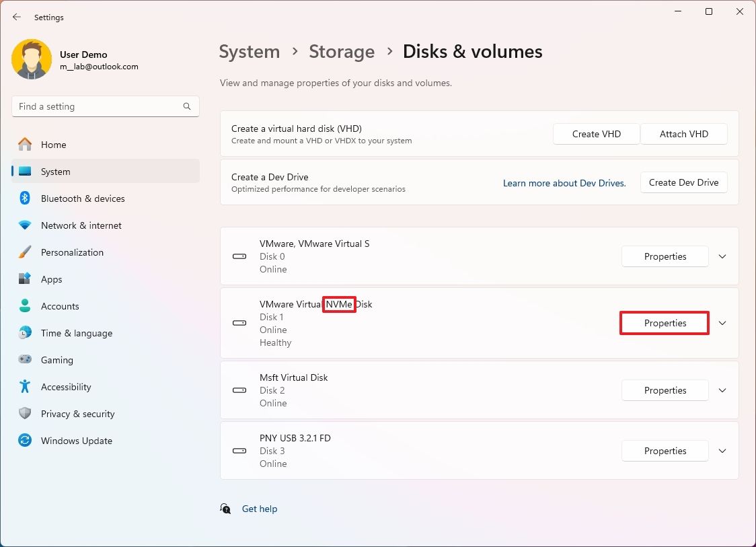Image resolution: width=756 pixels, height=547 pixels.
Task: Click inside the Find a setting search box
Action: pos(105,106)
